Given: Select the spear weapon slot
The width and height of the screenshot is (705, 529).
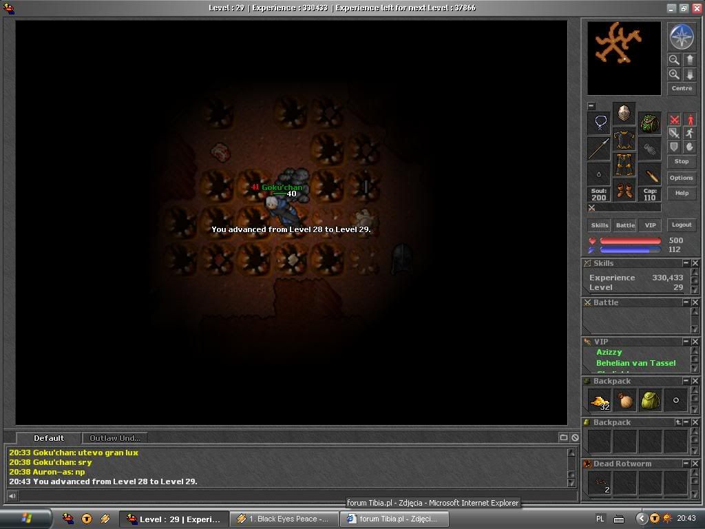Looking at the screenshot, I should coord(600,149).
